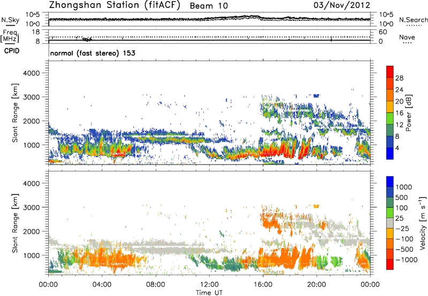Click the "Velocity [m s-1]" colorbar title
The width and height of the screenshot is (428, 296).
coord(423,223)
